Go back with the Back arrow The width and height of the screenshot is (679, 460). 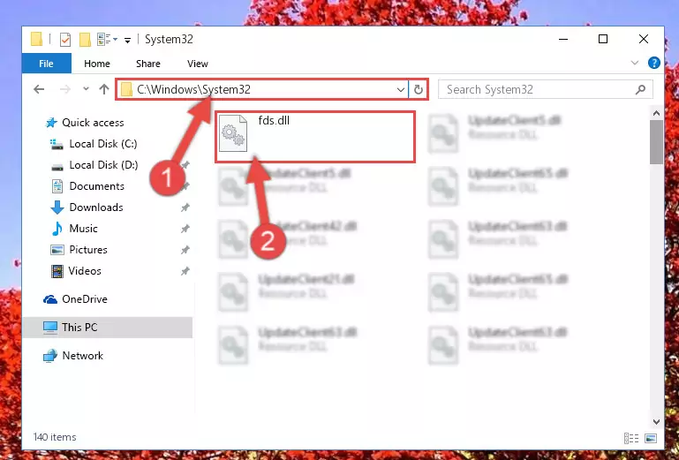tap(39, 89)
